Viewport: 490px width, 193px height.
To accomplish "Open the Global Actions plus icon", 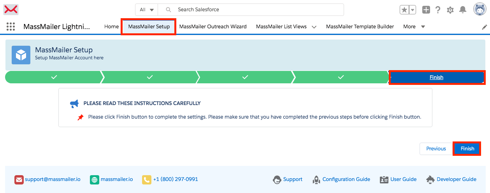I will pyautogui.click(x=426, y=10).
